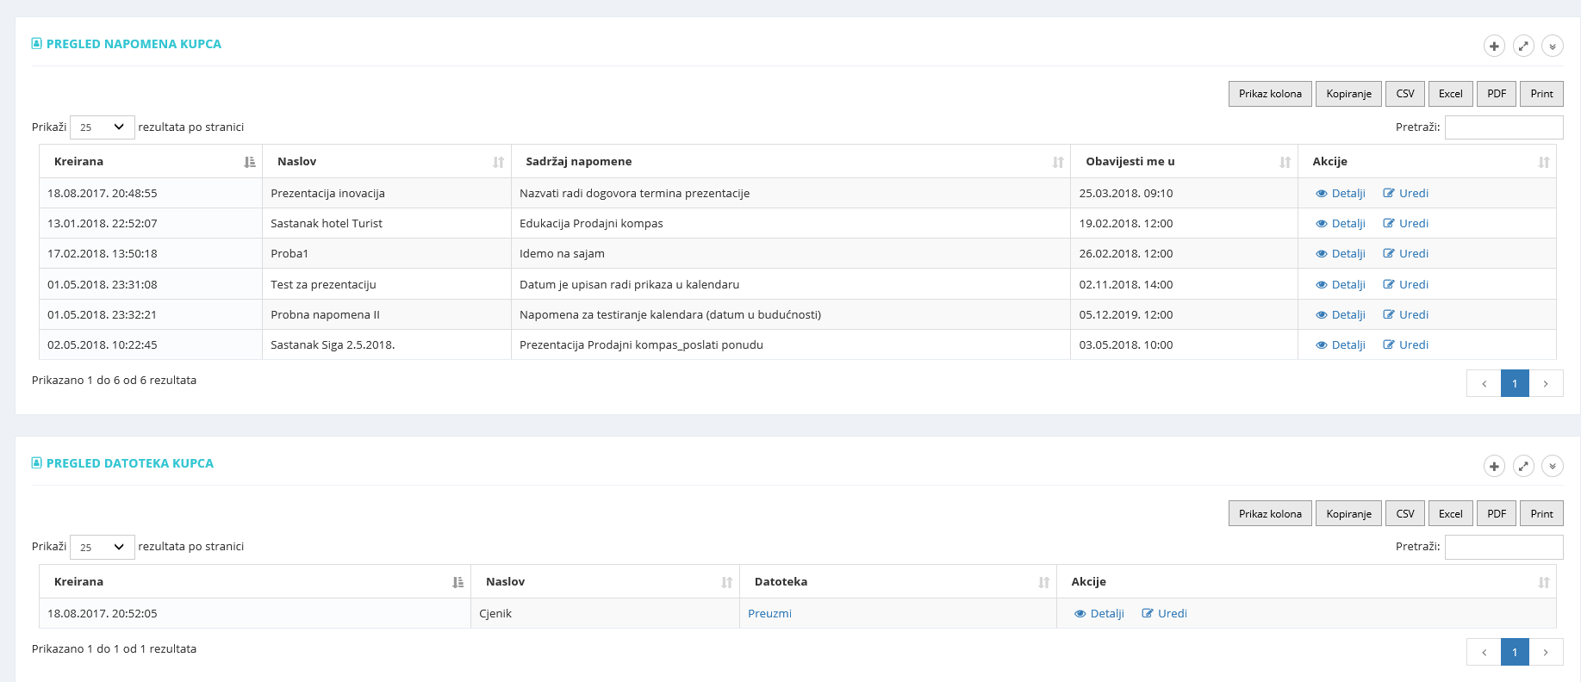This screenshot has height=682, width=1581.
Task: Export notes table as PDF
Action: 1497,94
